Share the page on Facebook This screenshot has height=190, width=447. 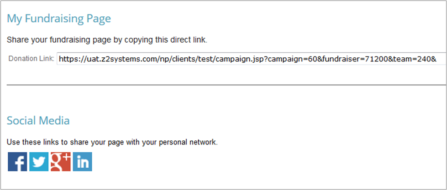click(x=17, y=162)
